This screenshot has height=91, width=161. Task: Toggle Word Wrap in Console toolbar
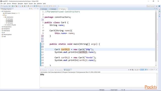pyautogui.click(x=139, y=70)
